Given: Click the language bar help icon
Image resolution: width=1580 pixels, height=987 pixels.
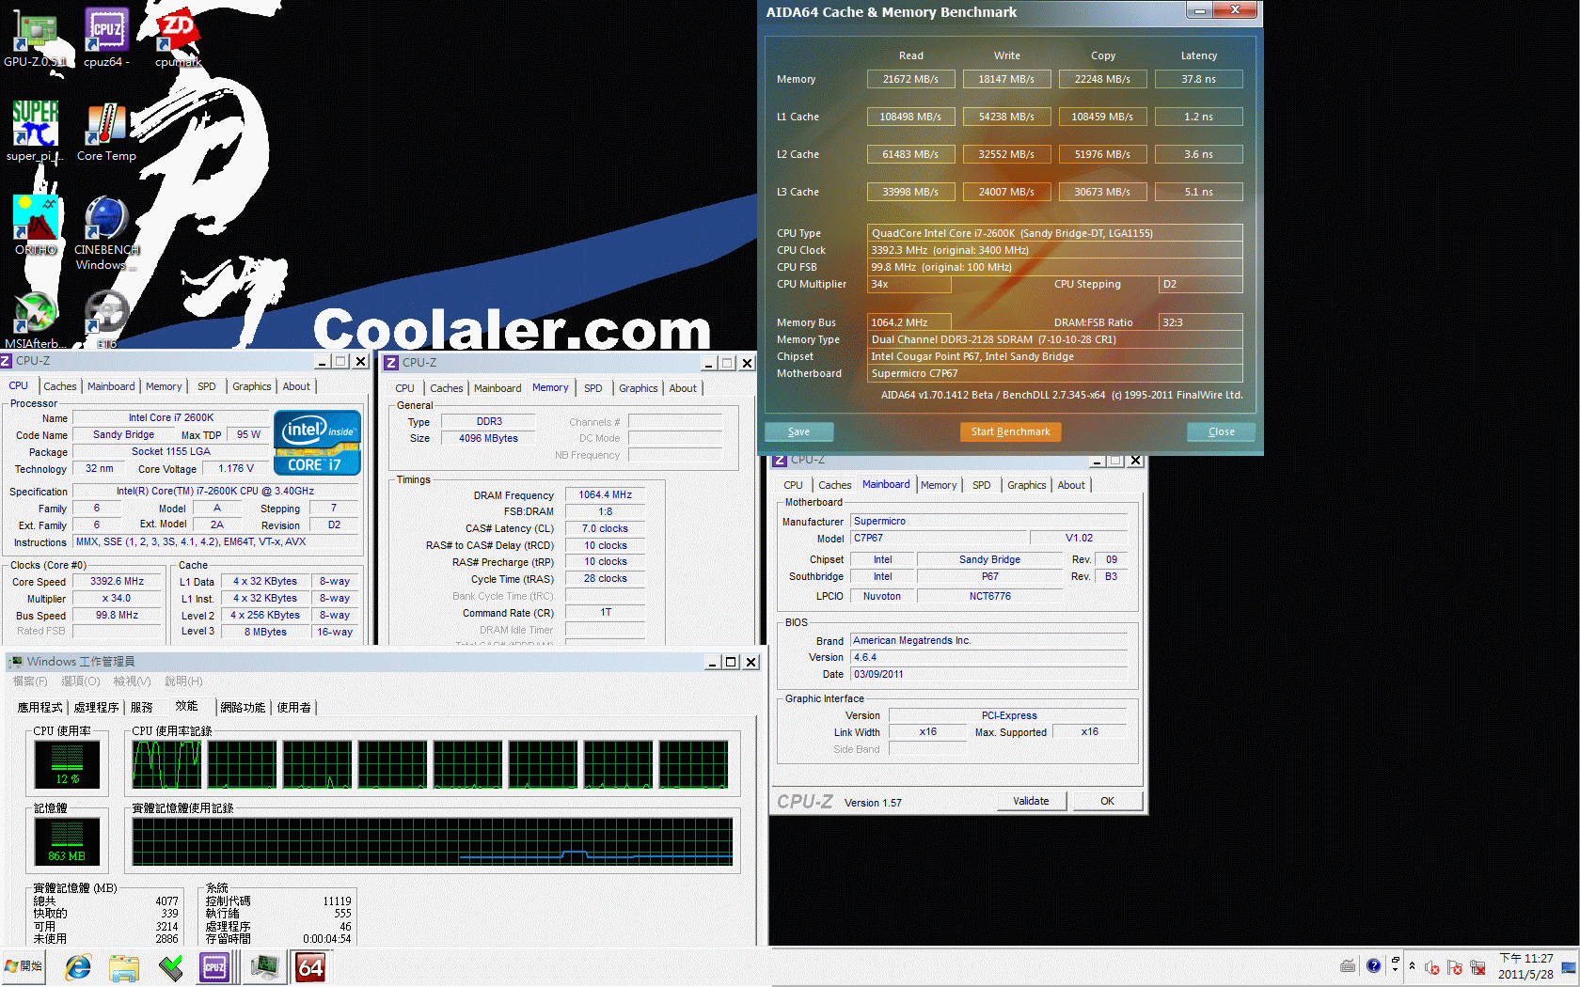Looking at the screenshot, I should [1373, 965].
